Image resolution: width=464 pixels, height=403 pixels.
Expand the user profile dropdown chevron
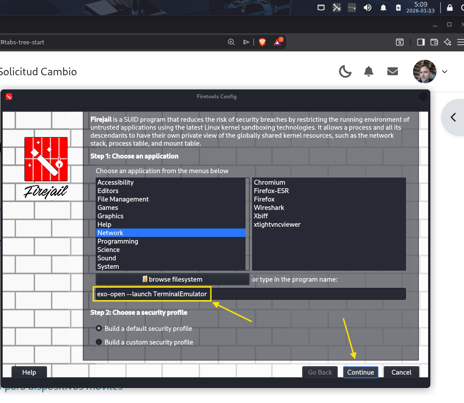[445, 72]
